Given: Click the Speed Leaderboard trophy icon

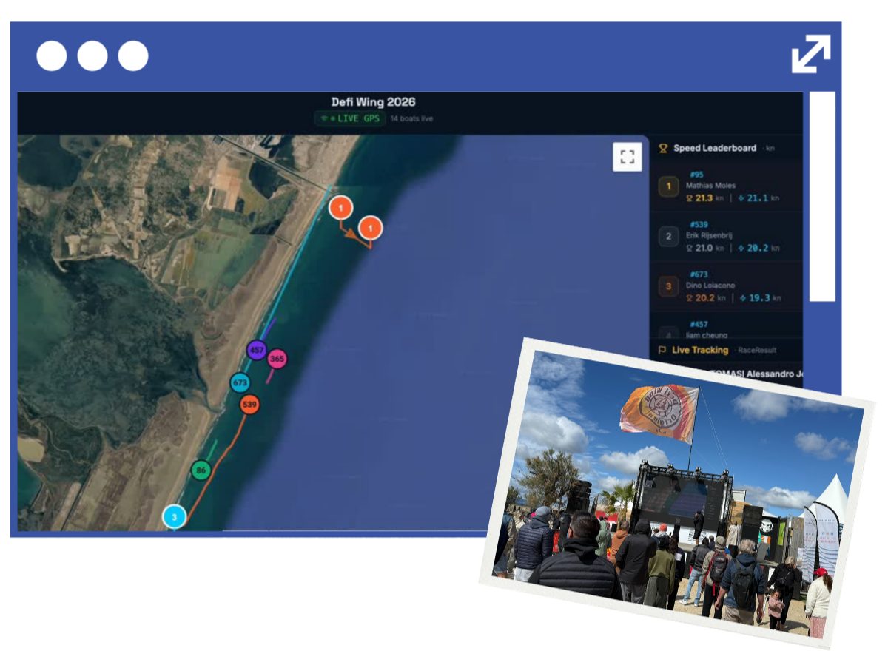Looking at the screenshot, I should [663, 148].
